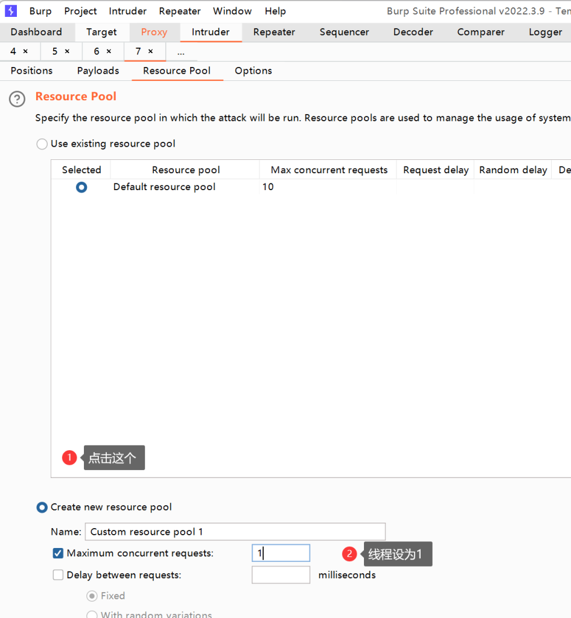
Task: Open the Intruder menu in menu bar
Action: [128, 11]
